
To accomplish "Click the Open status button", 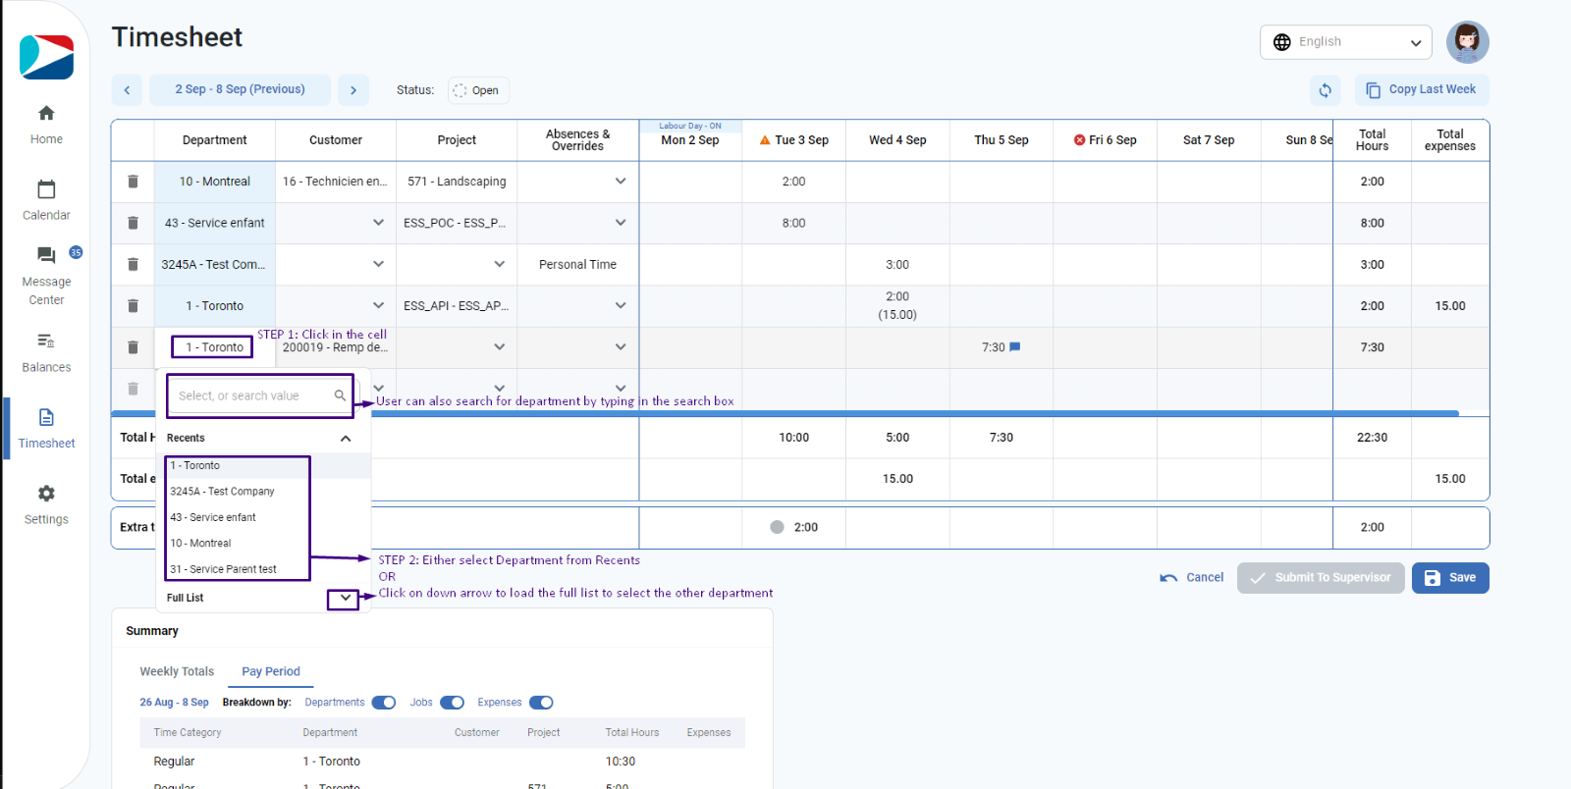I will 478,90.
